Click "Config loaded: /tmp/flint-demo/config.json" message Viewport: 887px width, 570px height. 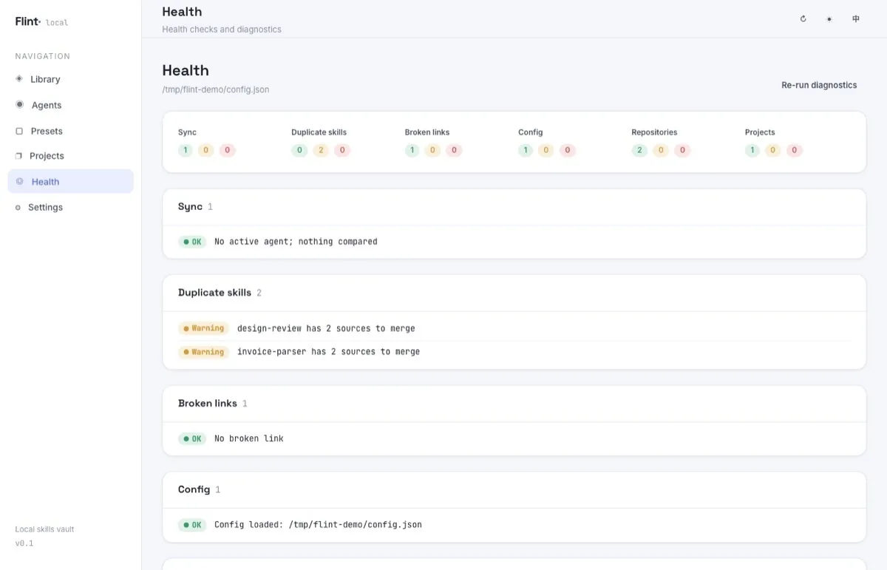318,525
